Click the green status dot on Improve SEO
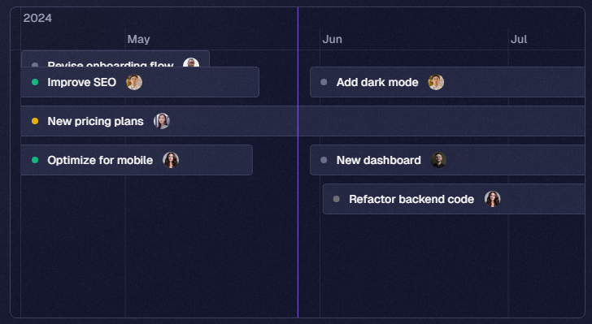592x324 pixels. pos(35,82)
